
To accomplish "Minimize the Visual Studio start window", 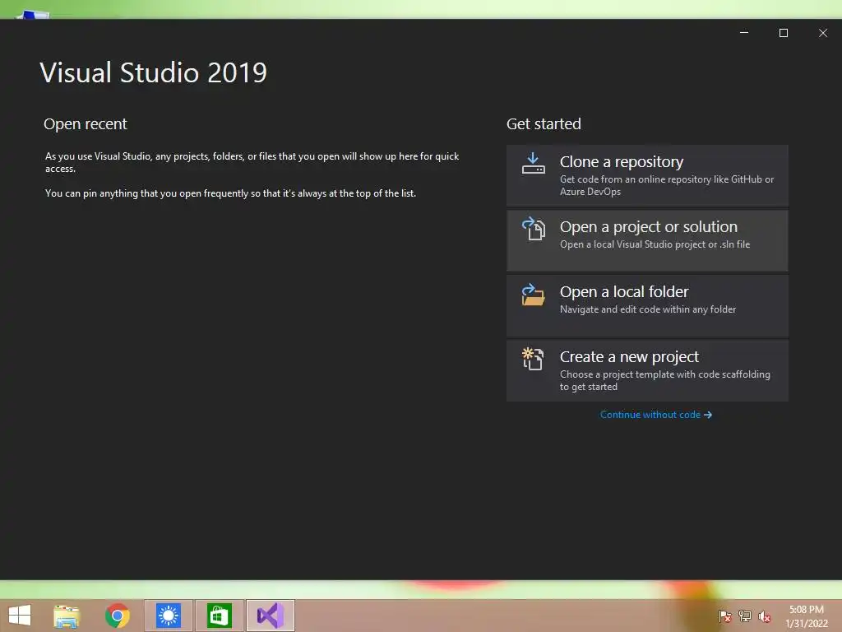I will coord(743,33).
